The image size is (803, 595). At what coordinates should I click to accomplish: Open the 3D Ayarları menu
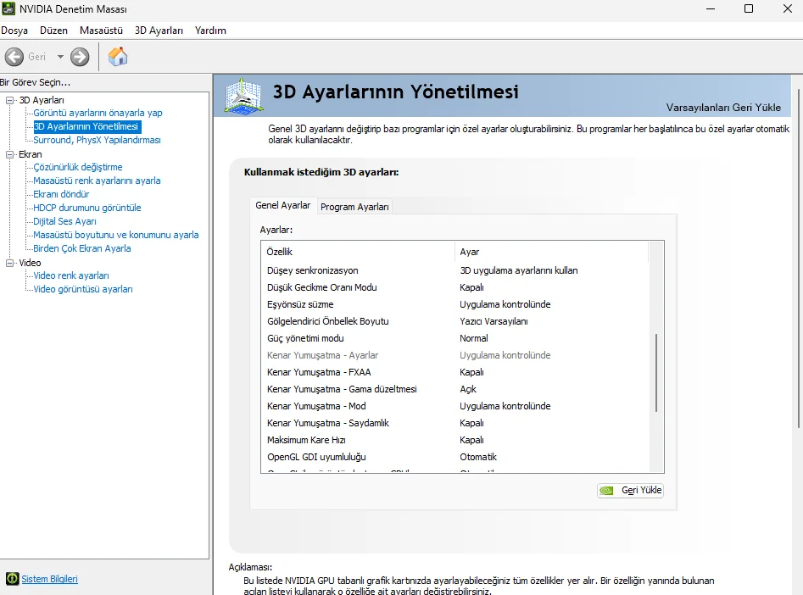(159, 31)
